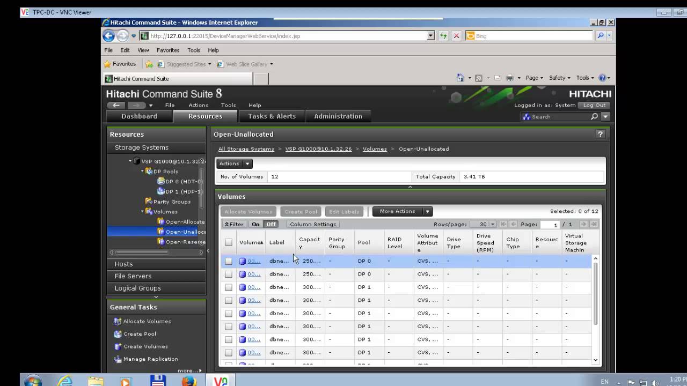Open the Actions dropdown button
The width and height of the screenshot is (687, 386).
pos(234,164)
